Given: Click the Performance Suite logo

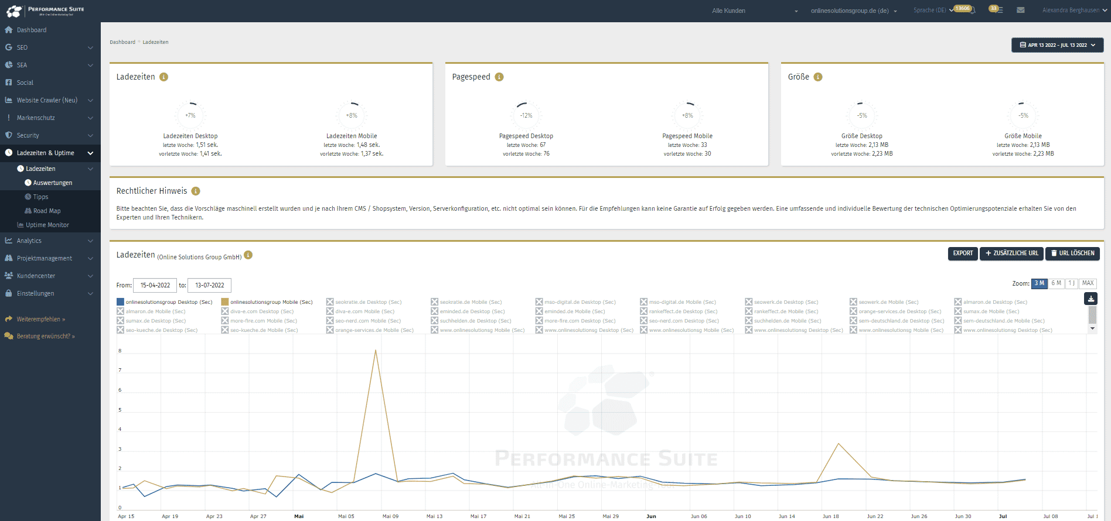Looking at the screenshot, I should (x=46, y=11).
